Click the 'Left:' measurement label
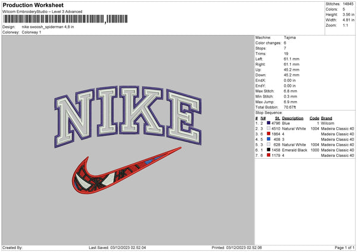The width and height of the screenshot is (357, 252). click(259, 59)
